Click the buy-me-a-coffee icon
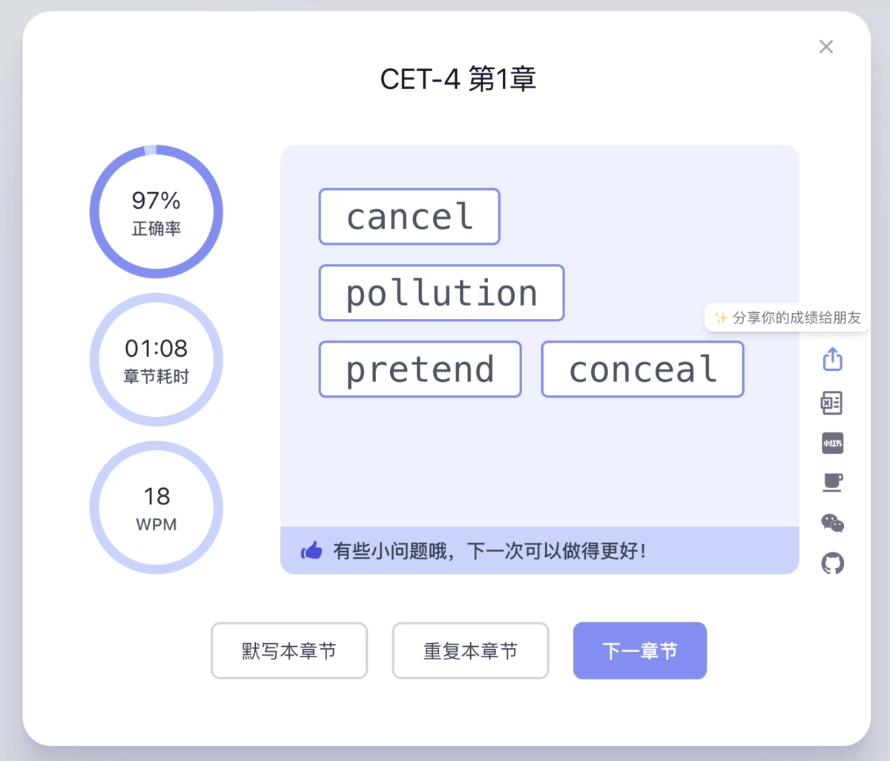 pyautogui.click(x=832, y=483)
